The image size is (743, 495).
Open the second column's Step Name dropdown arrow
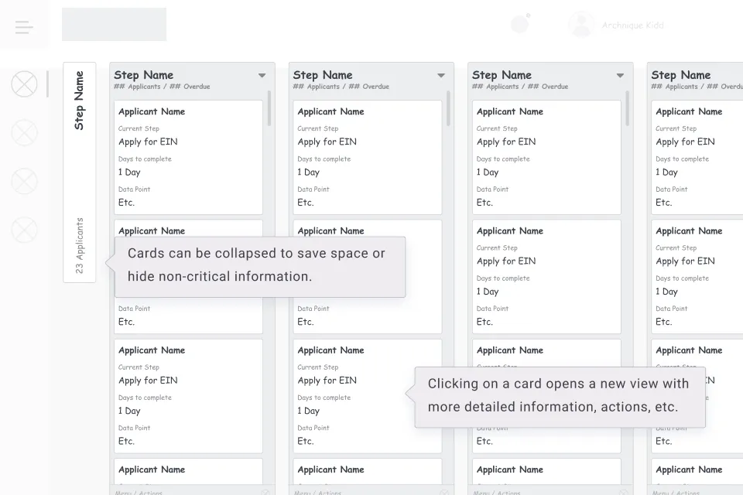click(x=440, y=76)
